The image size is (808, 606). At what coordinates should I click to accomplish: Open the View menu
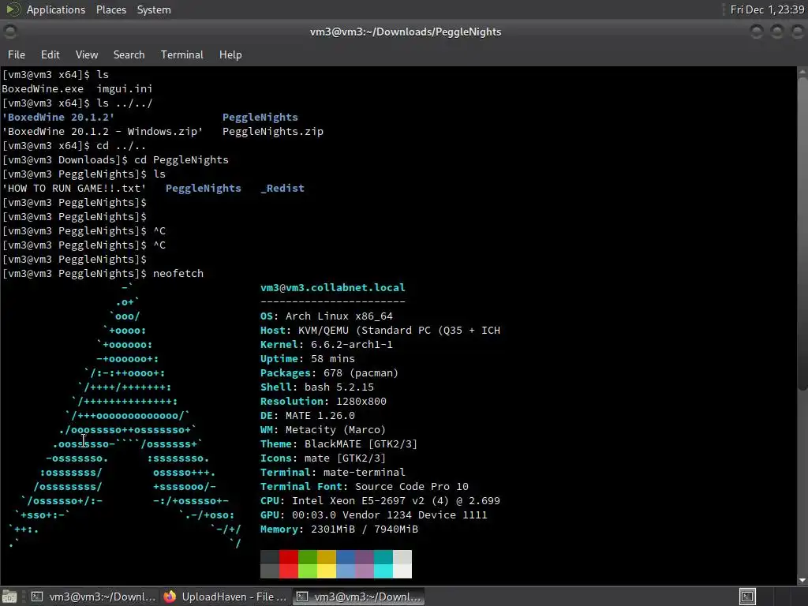coord(87,54)
